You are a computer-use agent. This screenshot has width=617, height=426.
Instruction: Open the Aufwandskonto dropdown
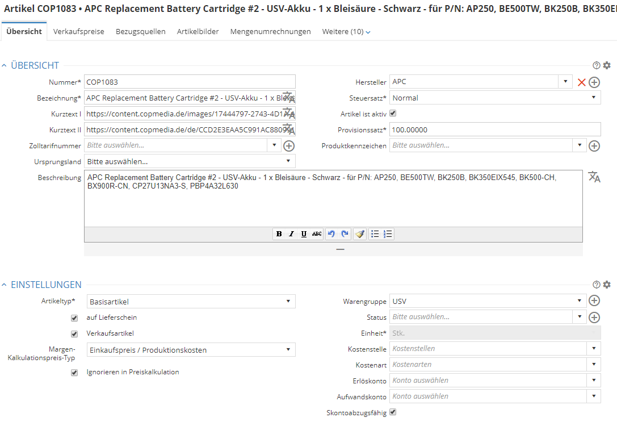pyautogui.click(x=594, y=396)
